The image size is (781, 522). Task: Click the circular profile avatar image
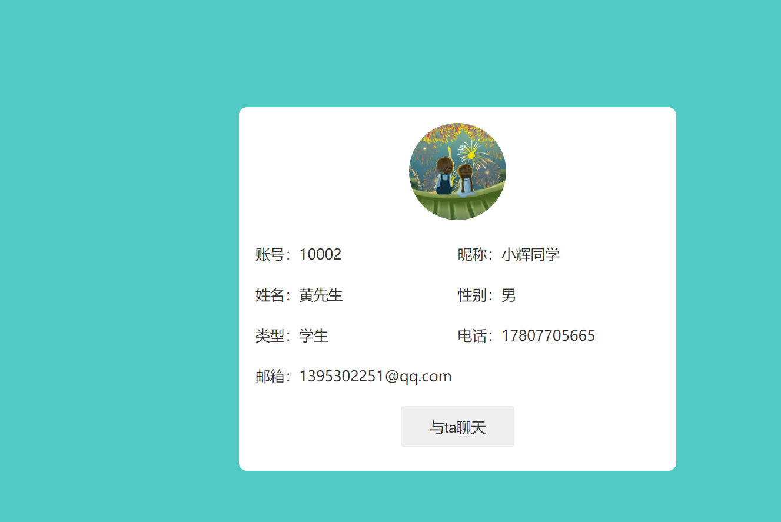[458, 171]
